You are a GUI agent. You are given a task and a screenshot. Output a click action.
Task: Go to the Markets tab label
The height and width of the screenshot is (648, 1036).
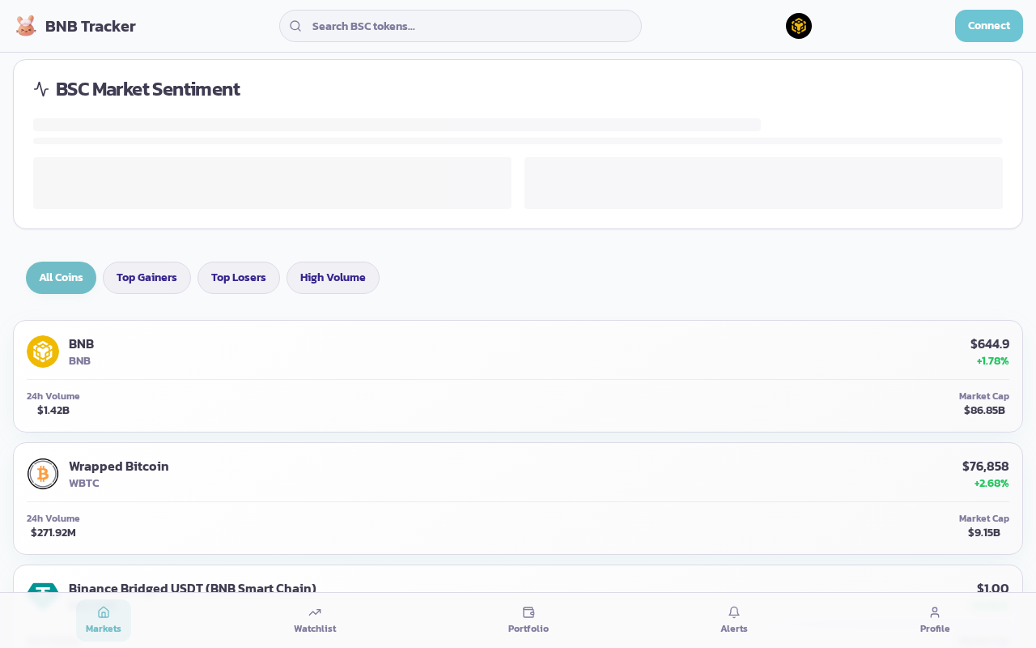pos(104,629)
